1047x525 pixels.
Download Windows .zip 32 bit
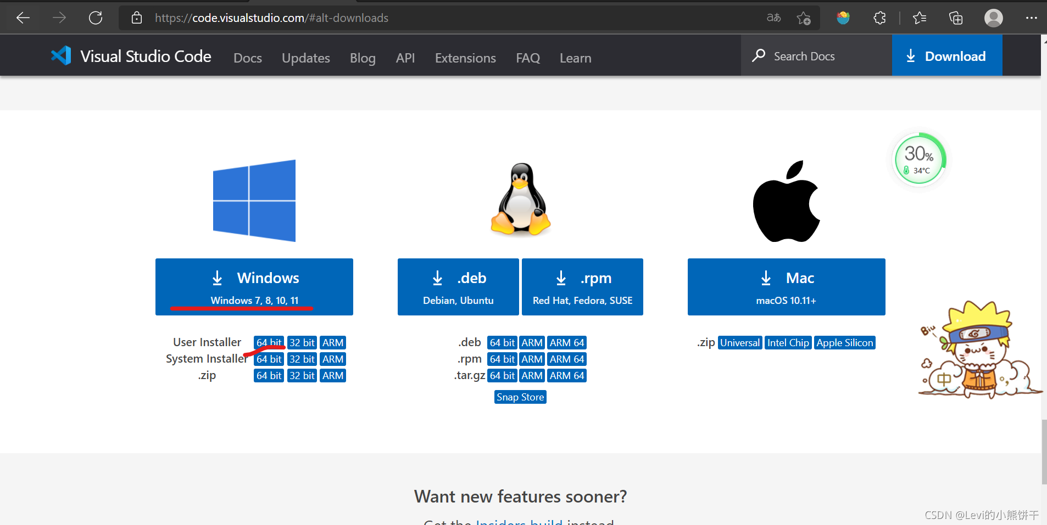click(302, 376)
